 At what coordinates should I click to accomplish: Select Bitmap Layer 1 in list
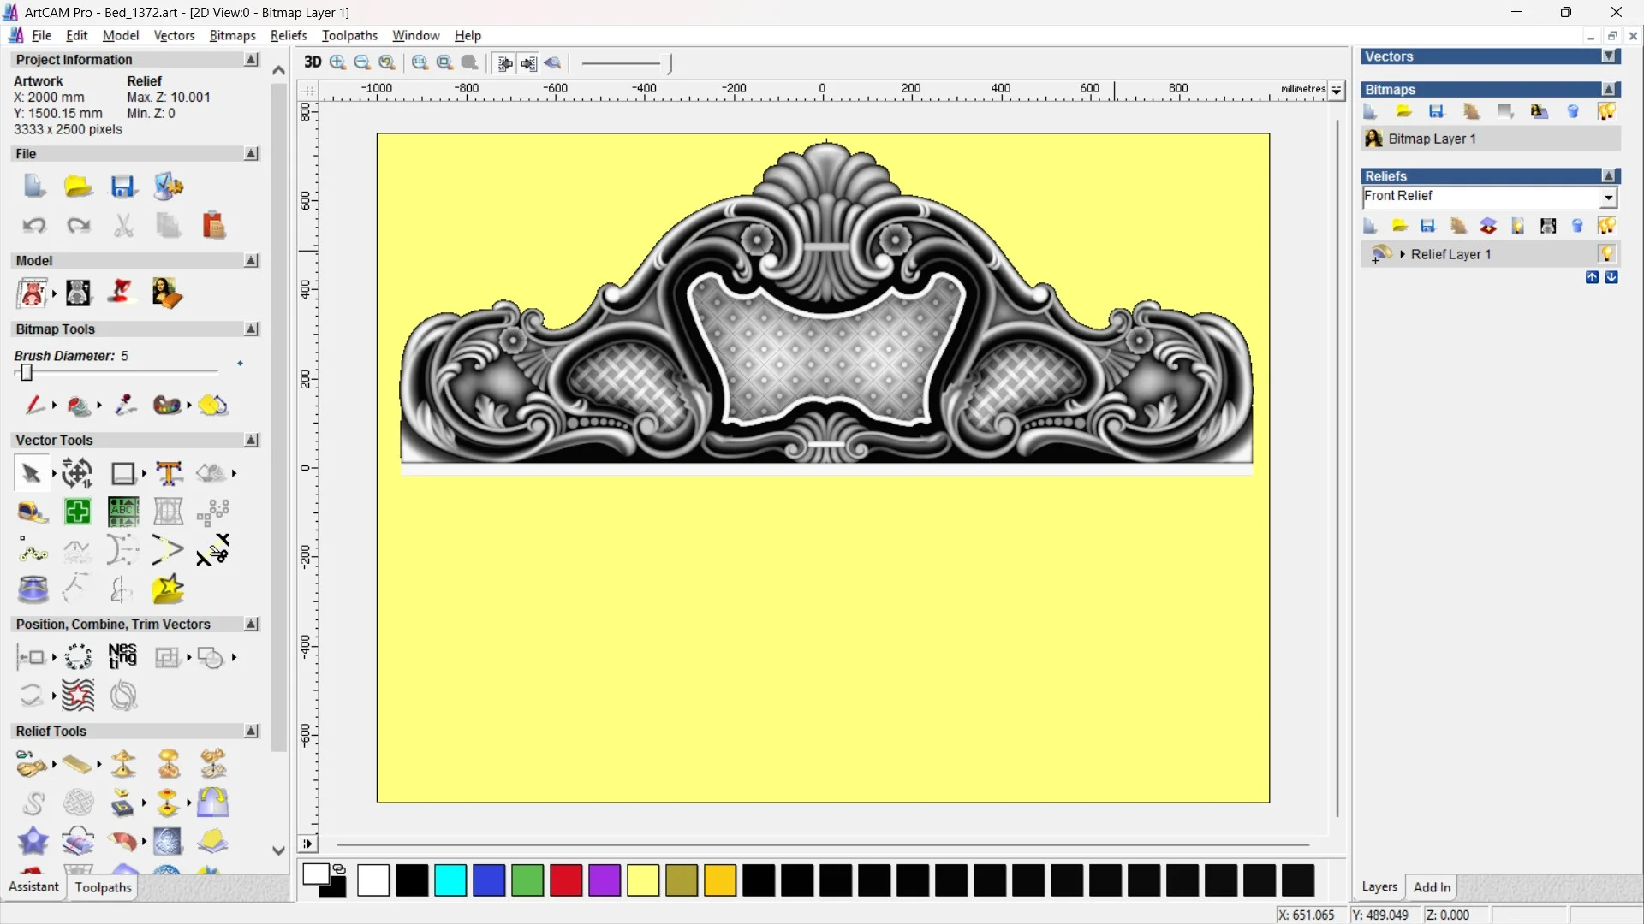pos(1432,139)
